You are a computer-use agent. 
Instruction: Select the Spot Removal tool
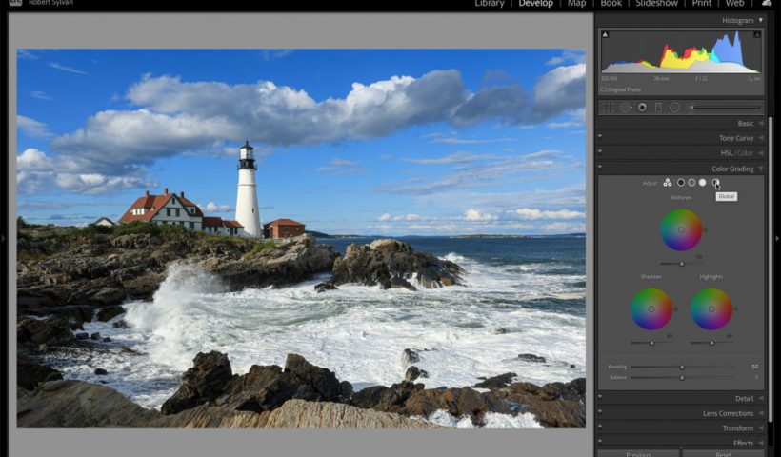[625, 108]
